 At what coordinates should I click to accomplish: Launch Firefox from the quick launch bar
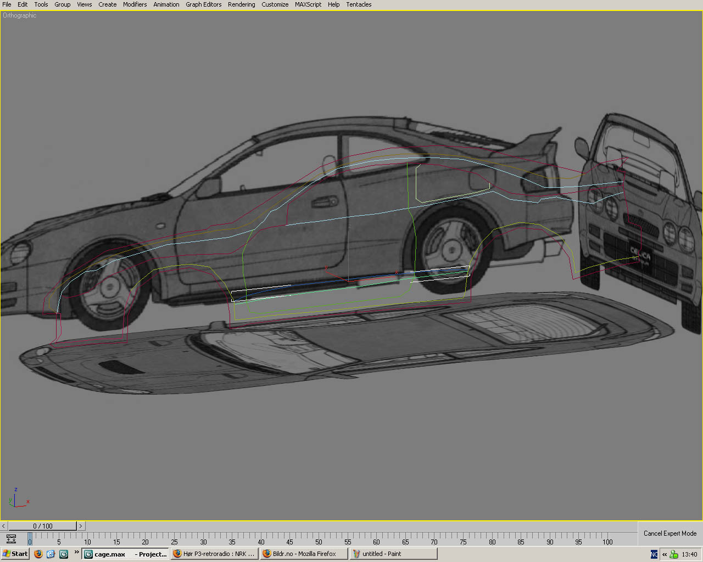(x=38, y=554)
